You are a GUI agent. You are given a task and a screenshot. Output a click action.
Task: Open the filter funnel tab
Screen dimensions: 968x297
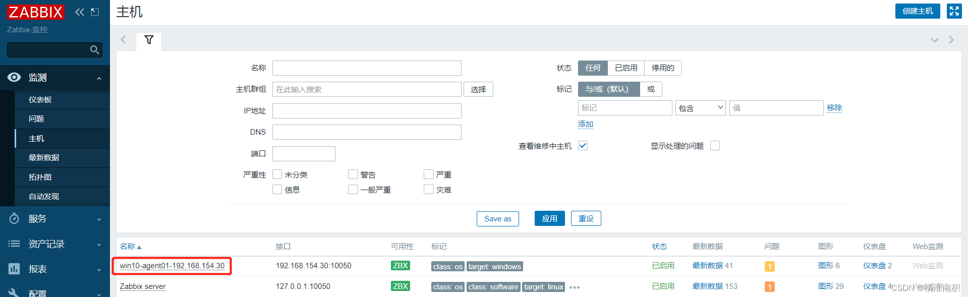pyautogui.click(x=149, y=40)
